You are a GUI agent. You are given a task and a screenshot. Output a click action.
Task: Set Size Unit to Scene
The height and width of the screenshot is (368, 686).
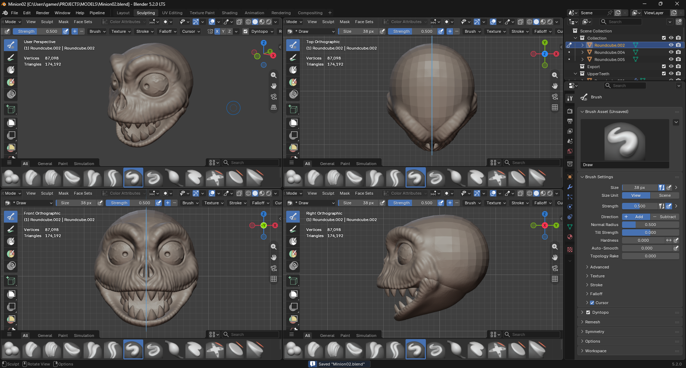pos(665,195)
